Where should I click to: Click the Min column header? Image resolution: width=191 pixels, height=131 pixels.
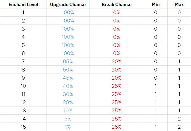pos(156,5)
